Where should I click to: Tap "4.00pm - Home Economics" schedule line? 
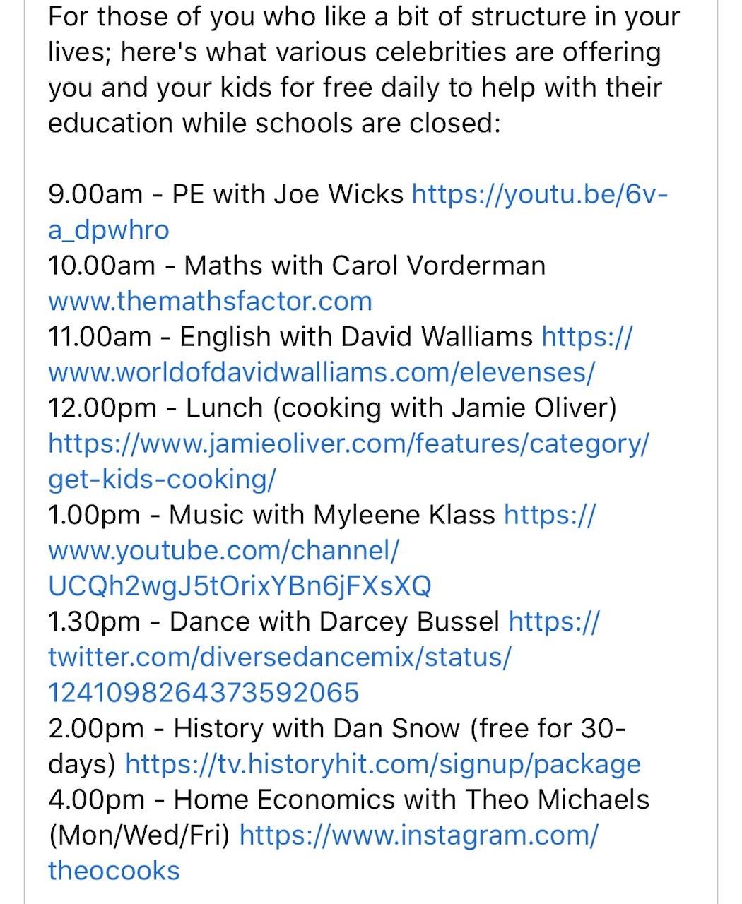[348, 800]
